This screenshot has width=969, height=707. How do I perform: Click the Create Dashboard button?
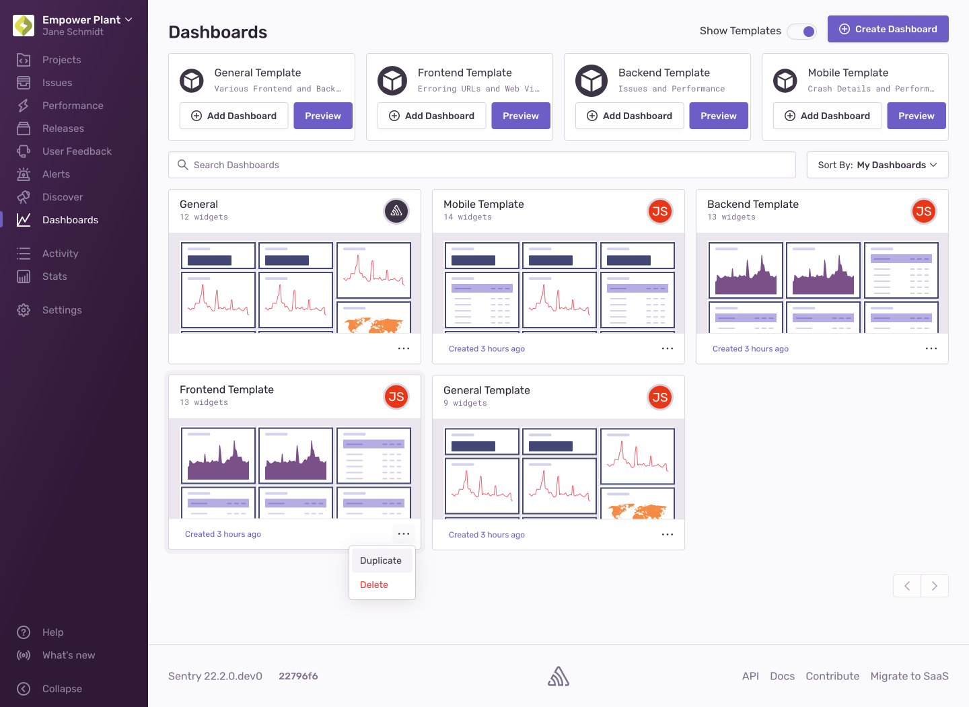click(888, 29)
